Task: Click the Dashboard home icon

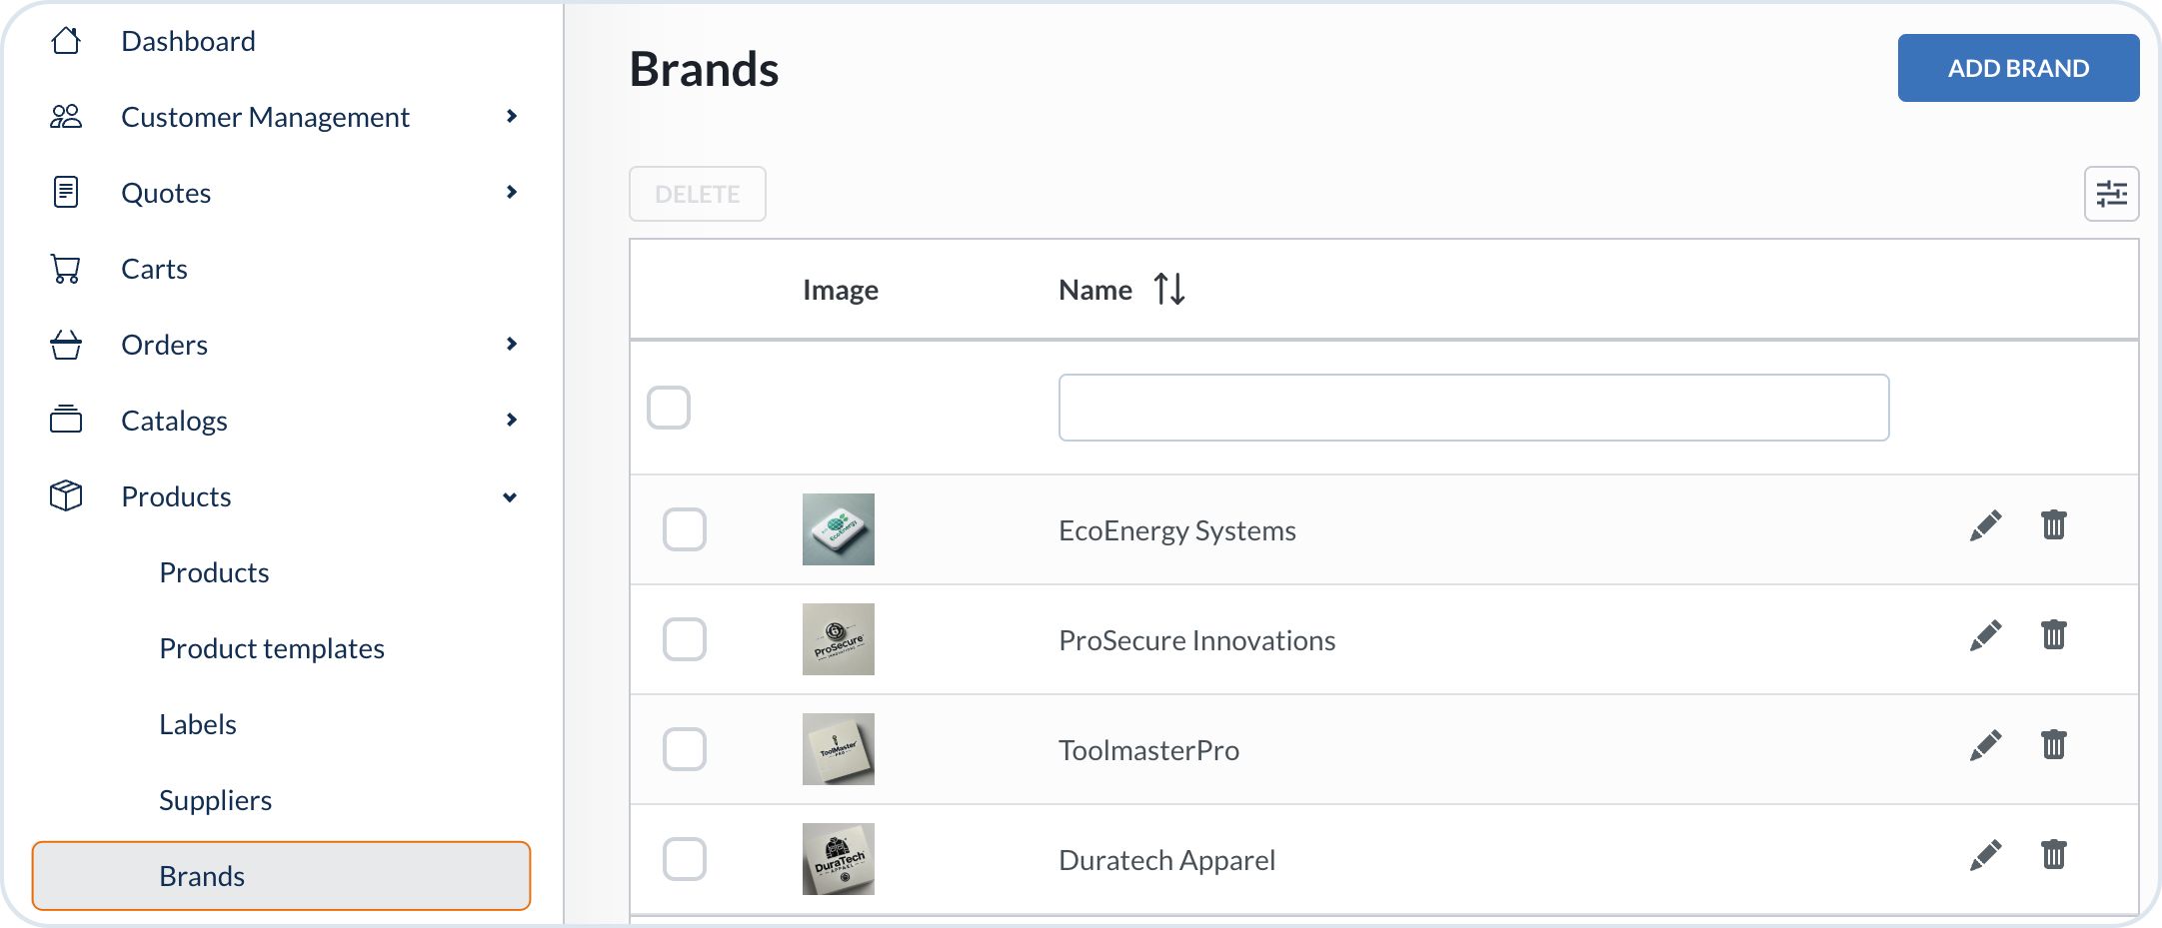Action: pos(66,41)
